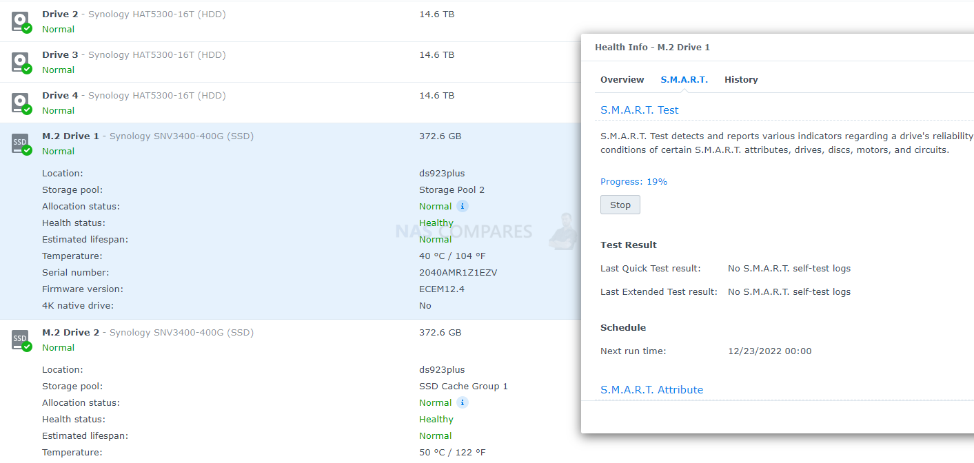The image size is (974, 463).
Task: Click M.2 Drive 1 allocation status Normal value
Action: pyautogui.click(x=436, y=207)
